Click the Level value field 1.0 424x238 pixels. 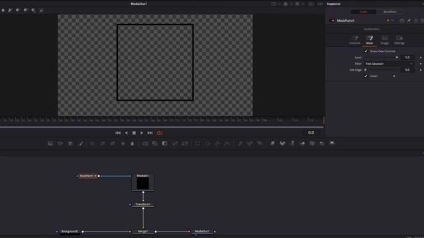tap(407, 58)
